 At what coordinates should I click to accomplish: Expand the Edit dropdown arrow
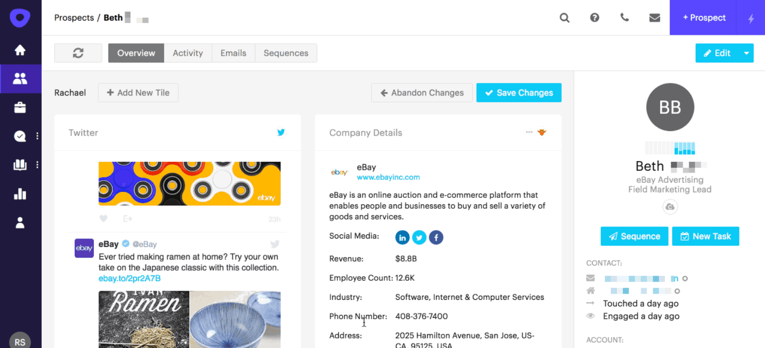click(746, 53)
